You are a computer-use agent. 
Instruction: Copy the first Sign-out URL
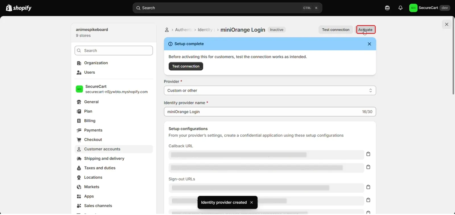[x=368, y=187]
